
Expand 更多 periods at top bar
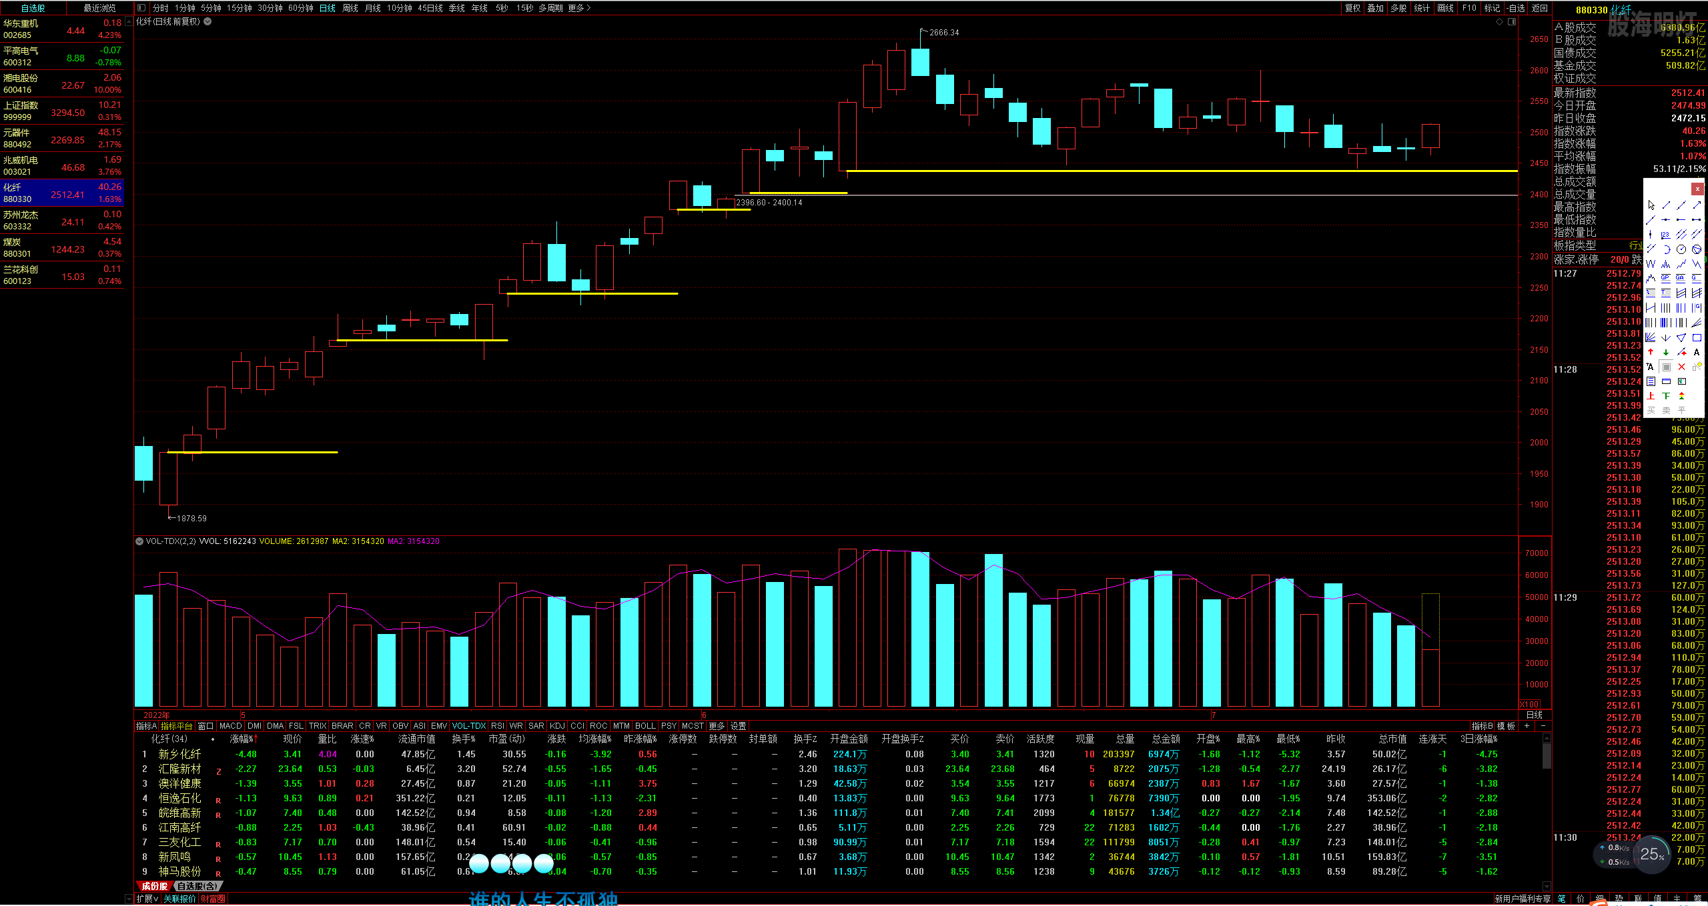coord(579,8)
